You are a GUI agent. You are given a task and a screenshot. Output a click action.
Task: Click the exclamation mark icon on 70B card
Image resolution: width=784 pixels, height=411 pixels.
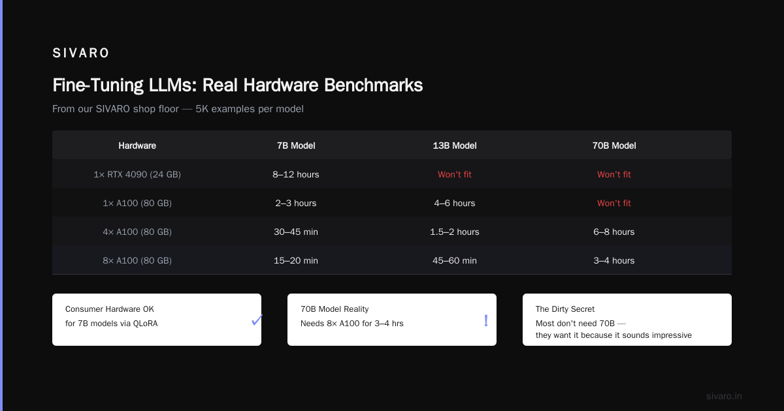point(486,320)
